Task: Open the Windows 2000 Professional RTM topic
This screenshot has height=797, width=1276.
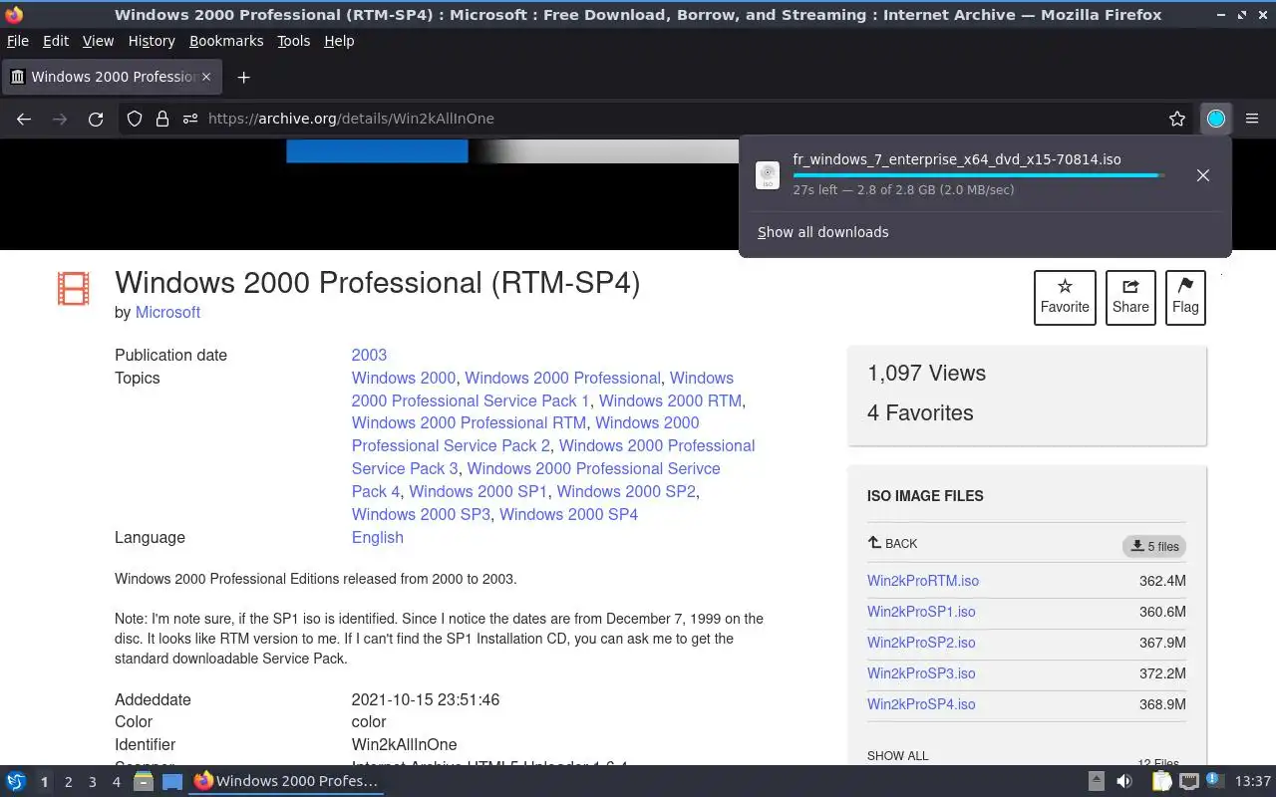Action: coord(469,422)
